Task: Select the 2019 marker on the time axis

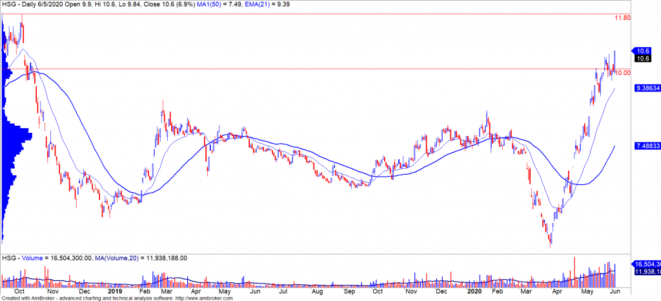Action: (x=115, y=291)
